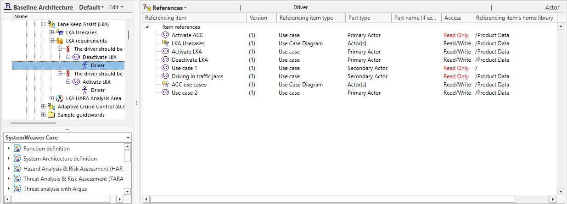Click the LKA HARA Analysis Area icon

pyautogui.click(x=60, y=98)
